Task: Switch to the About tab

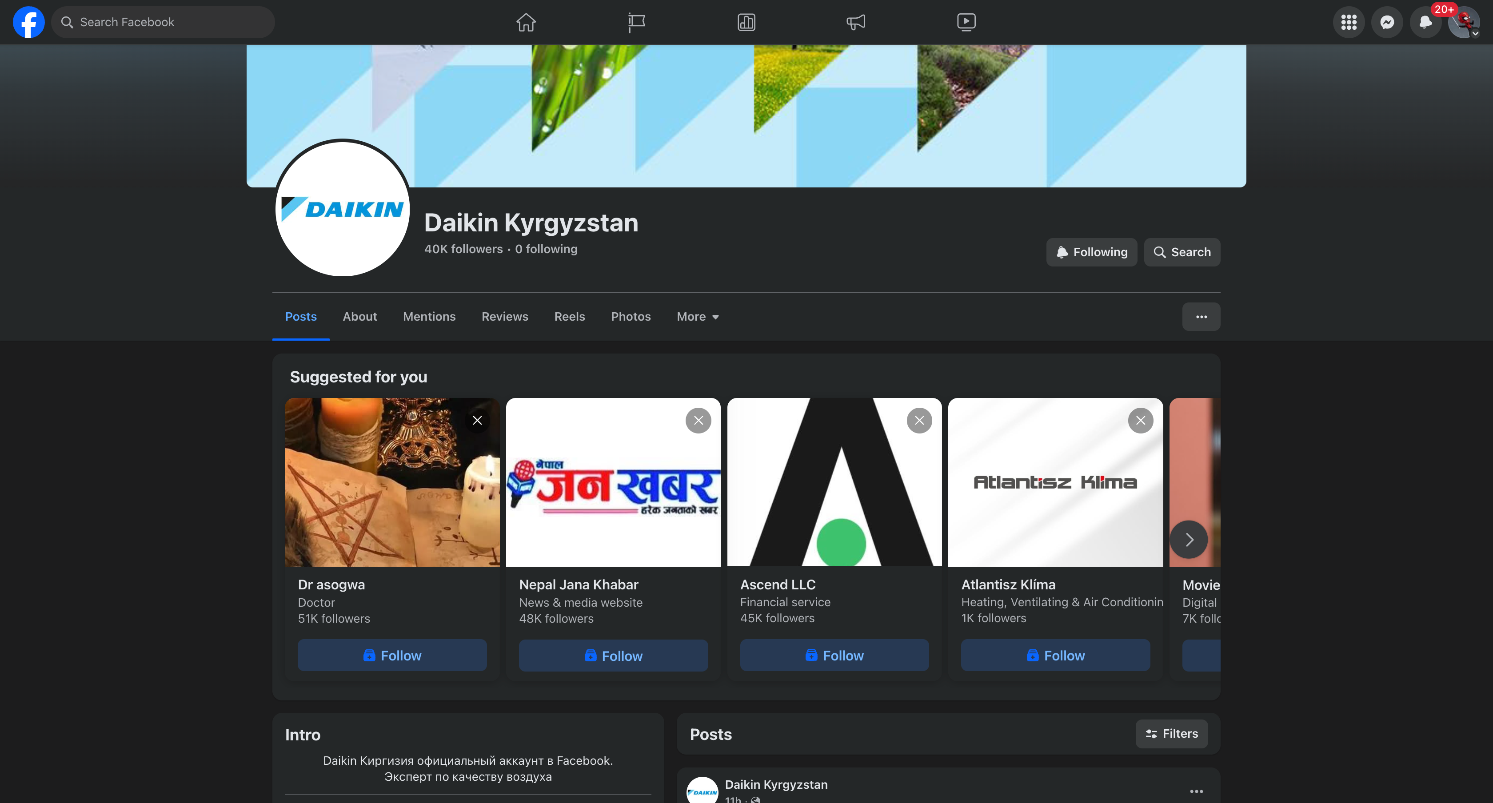Action: pos(359,316)
